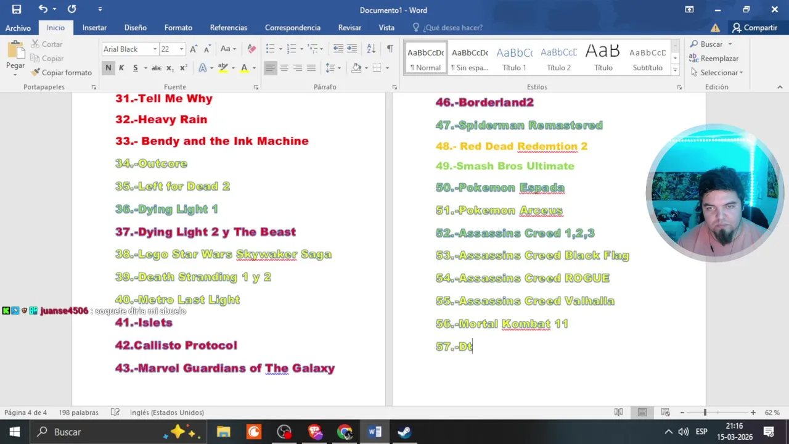789x444 pixels.
Task: Click the 198 palabras word count
Action: point(78,413)
